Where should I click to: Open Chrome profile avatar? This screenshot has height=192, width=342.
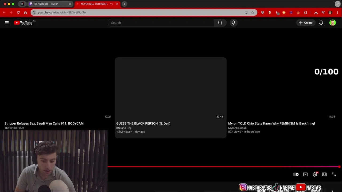330,13
